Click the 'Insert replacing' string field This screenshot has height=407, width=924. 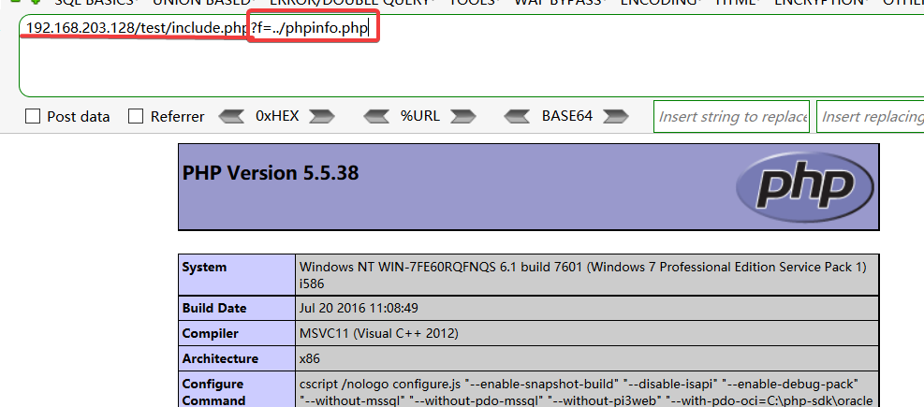871,117
